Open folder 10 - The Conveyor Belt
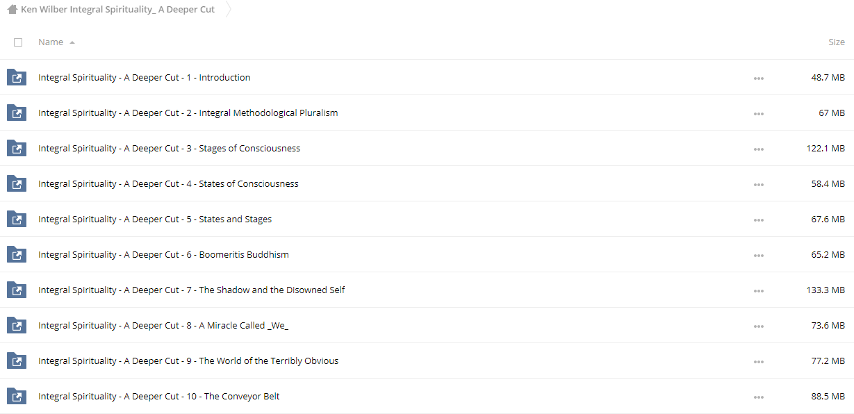Screen dimensions: 854x414 (159, 397)
